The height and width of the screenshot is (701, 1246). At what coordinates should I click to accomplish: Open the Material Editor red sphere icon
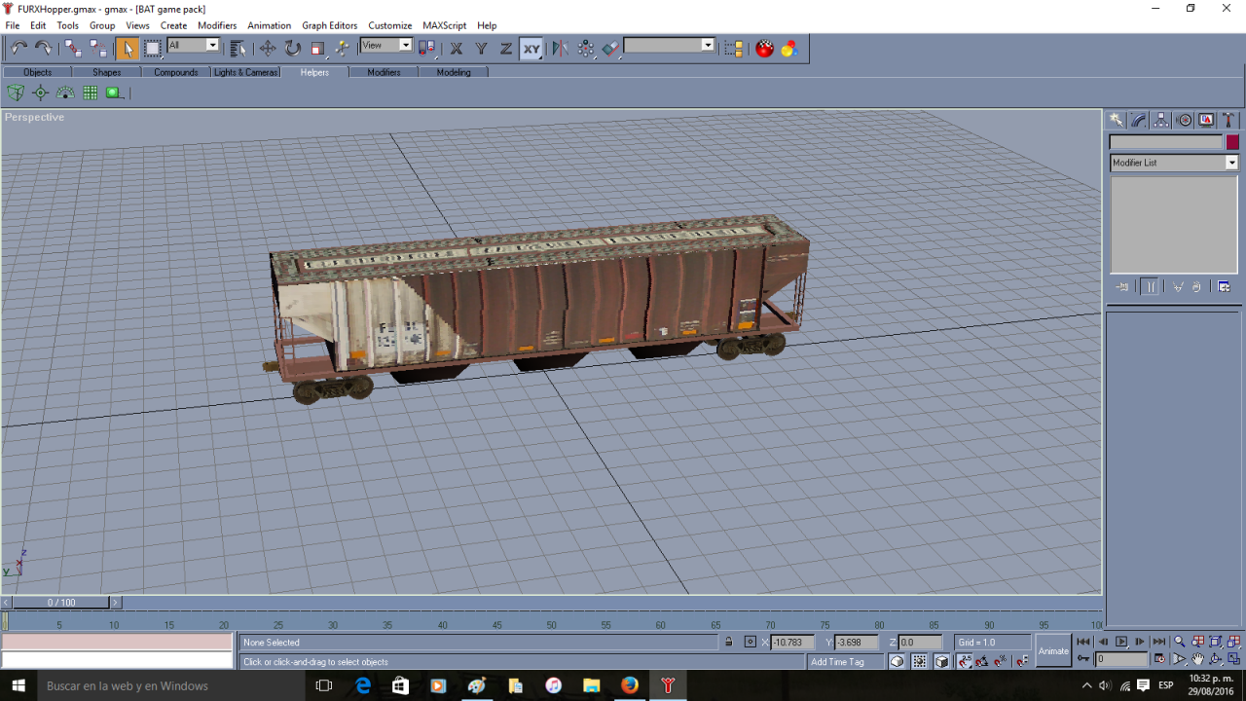click(x=765, y=48)
